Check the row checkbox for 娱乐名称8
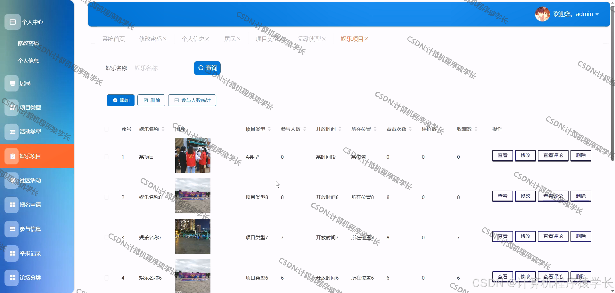This screenshot has height=293, width=615. (x=106, y=197)
